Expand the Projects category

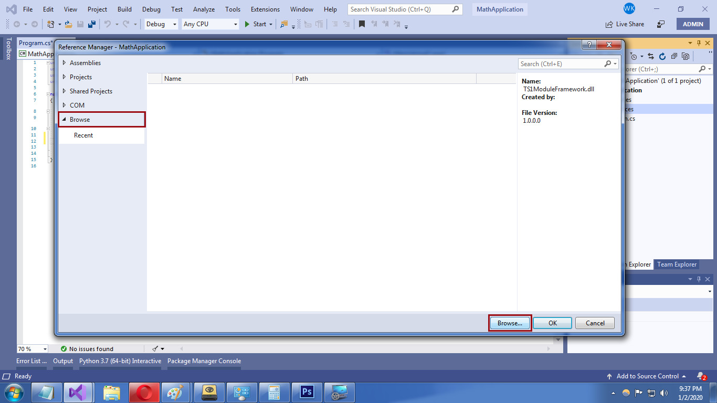point(65,77)
